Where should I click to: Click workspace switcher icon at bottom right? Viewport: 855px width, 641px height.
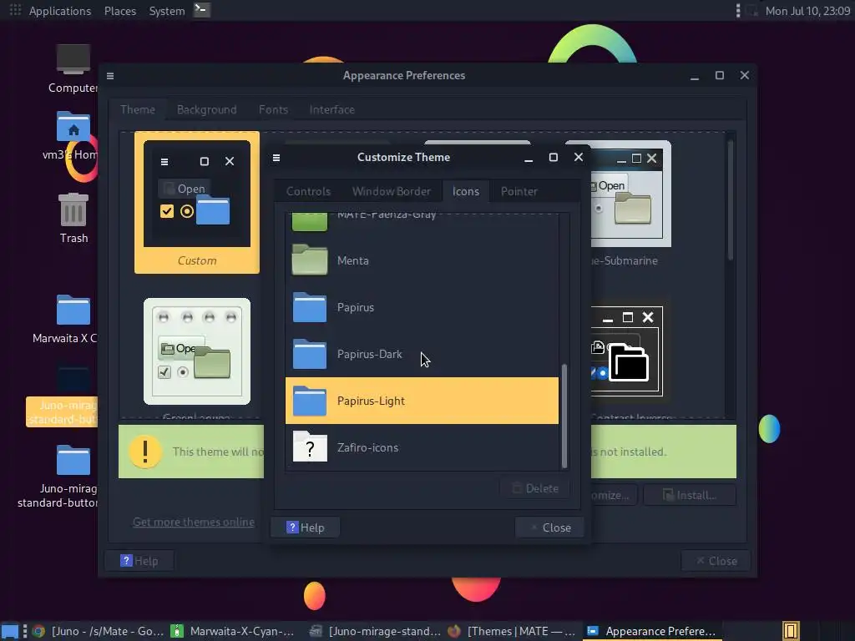coord(791,631)
